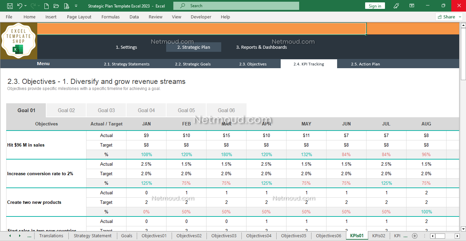Expand the Redo history dropdown
The width and height of the screenshot is (466, 241).
(39, 6)
